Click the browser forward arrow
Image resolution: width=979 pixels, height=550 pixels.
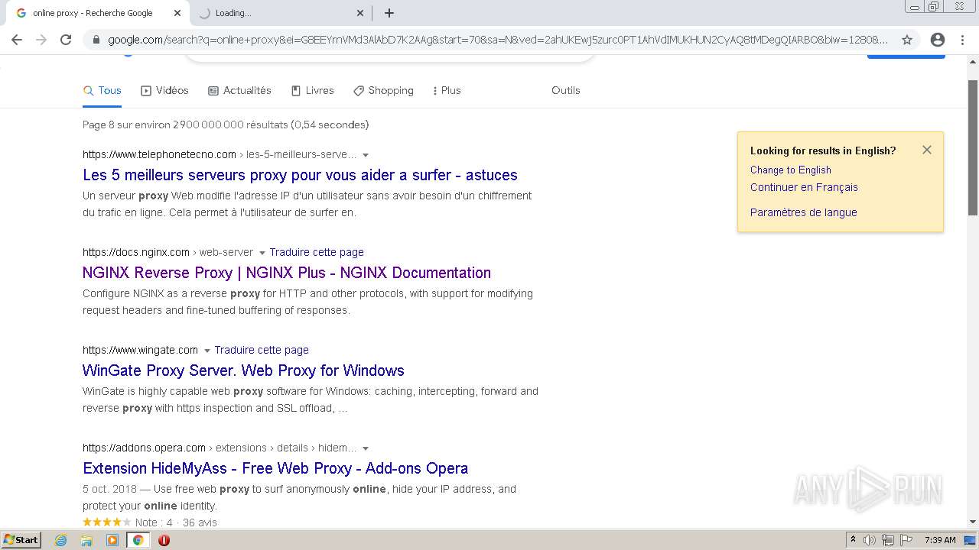[41, 40]
